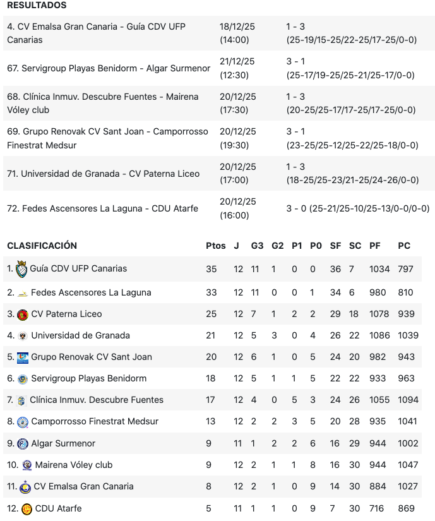The width and height of the screenshot is (435, 521).
Task: Click the Grupo Renovak CV Sant Joan logo
Action: 23,357
